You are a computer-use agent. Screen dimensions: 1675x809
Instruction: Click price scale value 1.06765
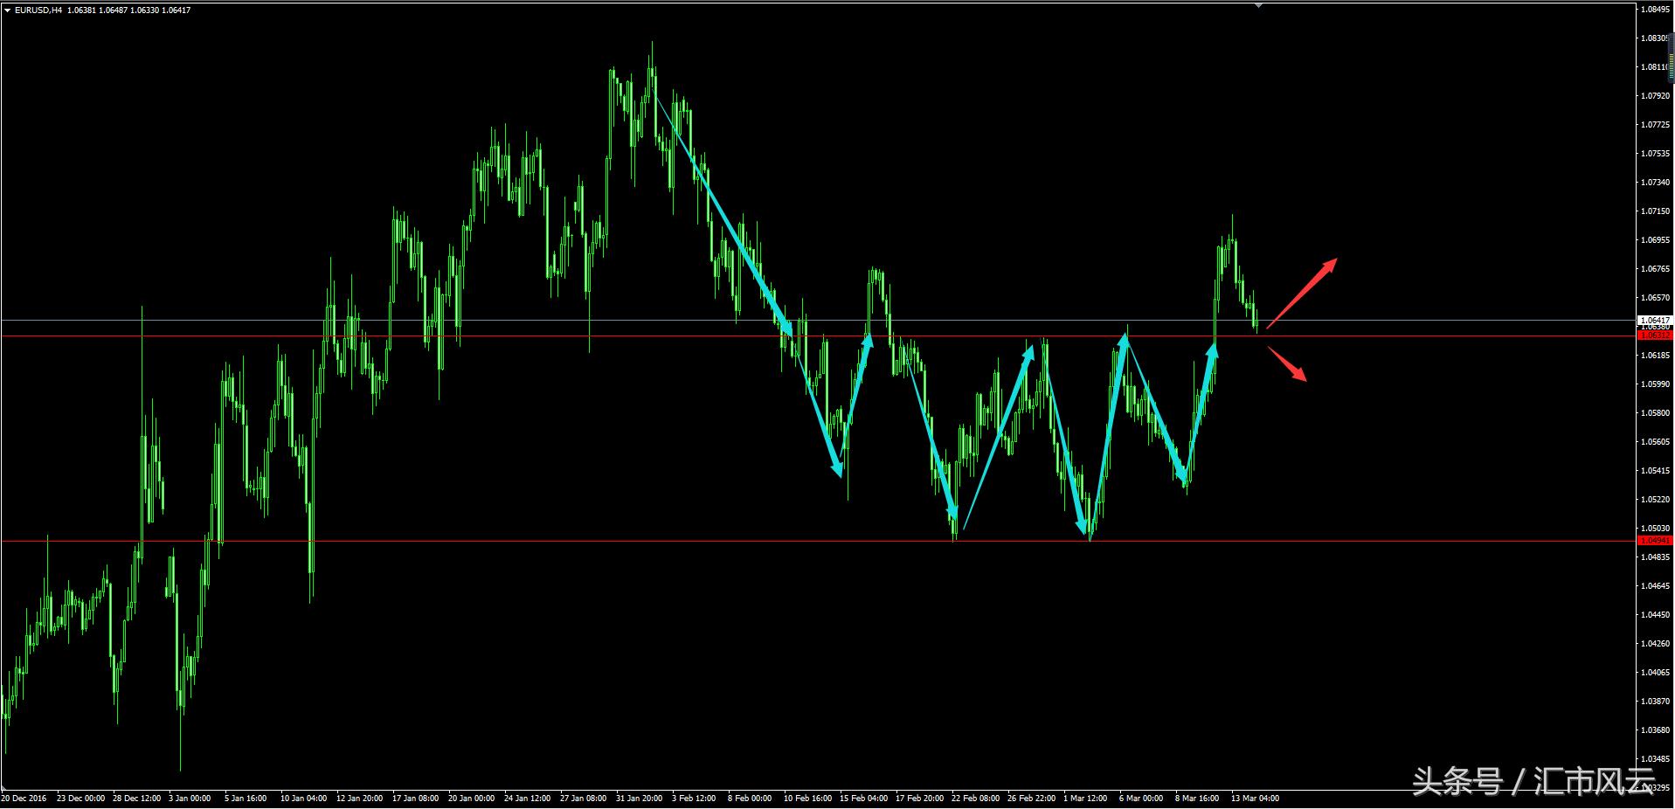pos(1655,269)
